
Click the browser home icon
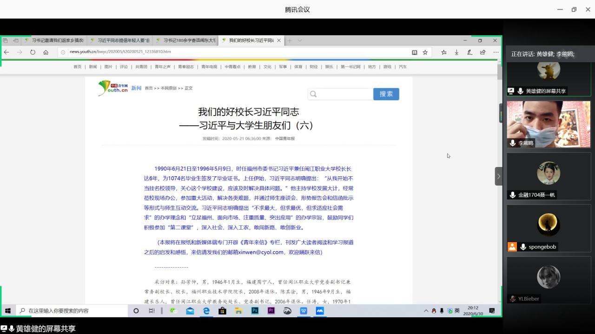[46, 52]
